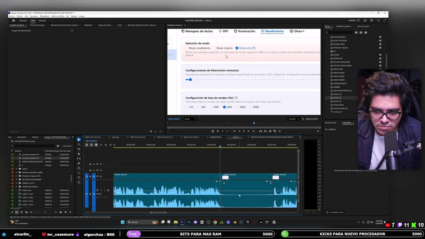Toggle Linked Selection in timeline header
Viewport: 425px width, 239px height.
[96, 145]
